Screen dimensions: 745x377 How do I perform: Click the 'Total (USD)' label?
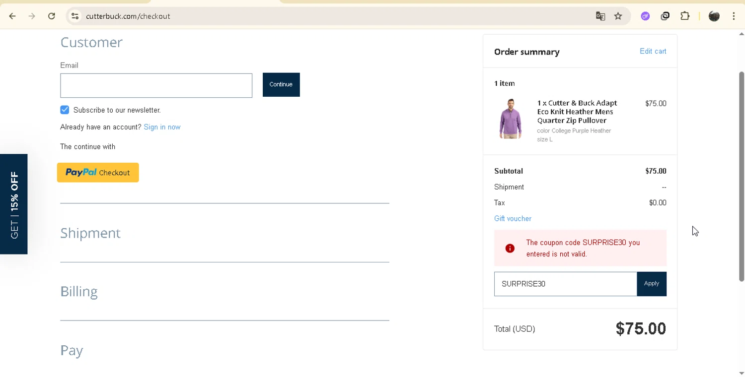click(x=515, y=329)
